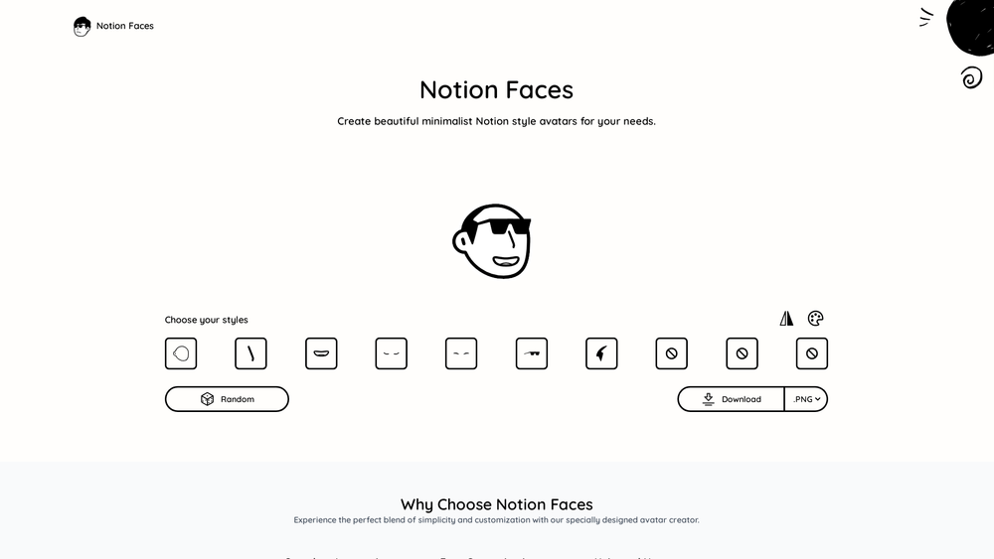
Task: Open the face shape style selector
Action: point(181,353)
